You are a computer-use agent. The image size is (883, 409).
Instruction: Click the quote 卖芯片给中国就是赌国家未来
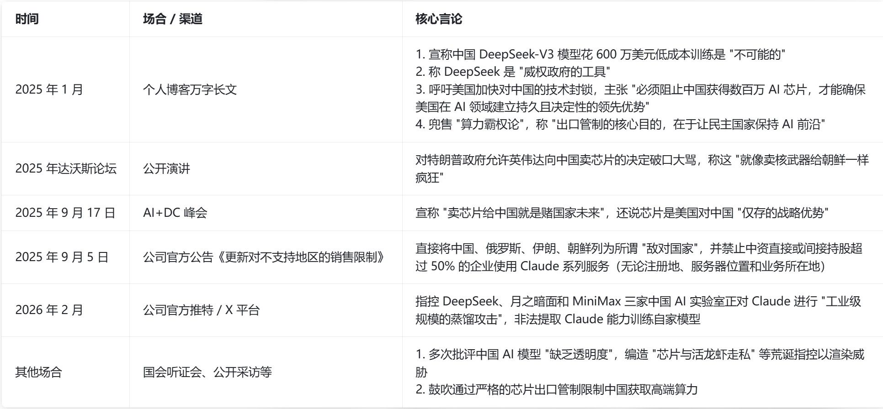pos(524,213)
